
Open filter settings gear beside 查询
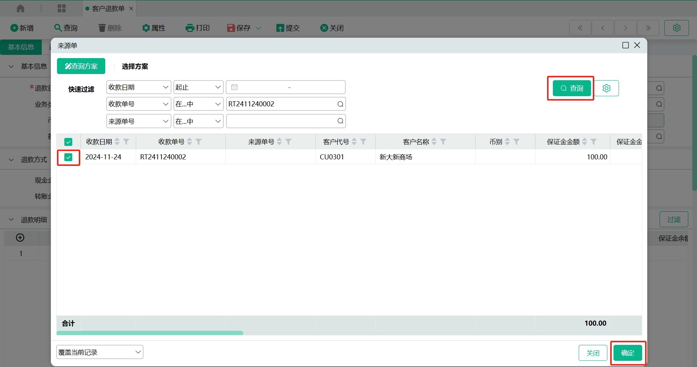point(607,88)
